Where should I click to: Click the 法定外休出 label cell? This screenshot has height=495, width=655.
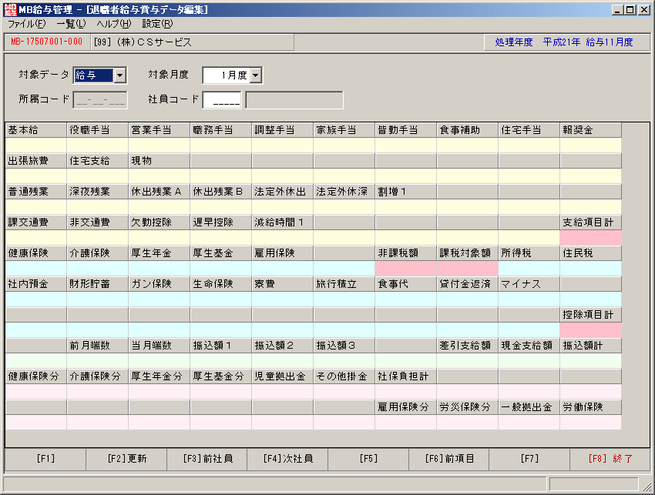tap(282, 192)
